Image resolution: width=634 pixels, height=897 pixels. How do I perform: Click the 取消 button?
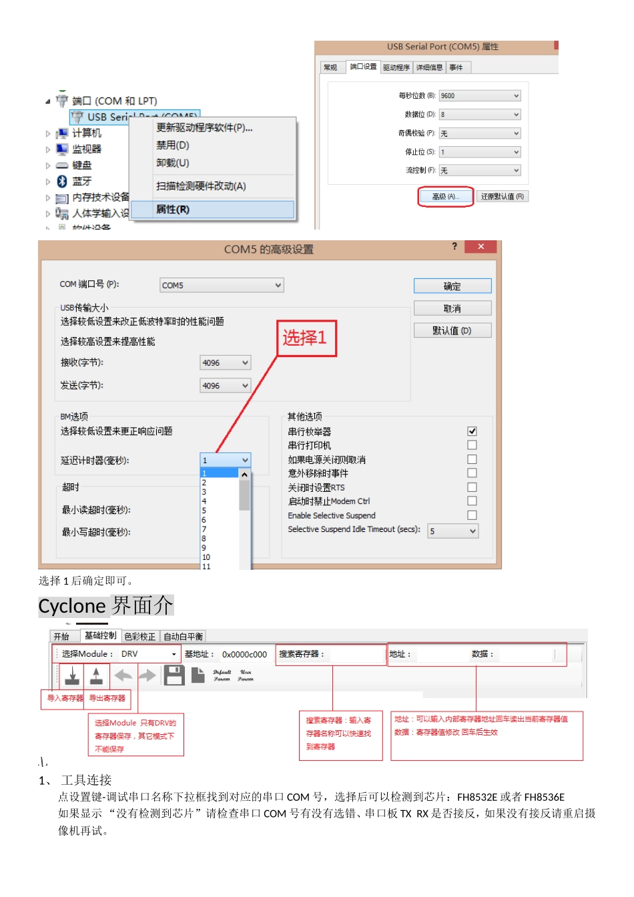pyautogui.click(x=452, y=308)
